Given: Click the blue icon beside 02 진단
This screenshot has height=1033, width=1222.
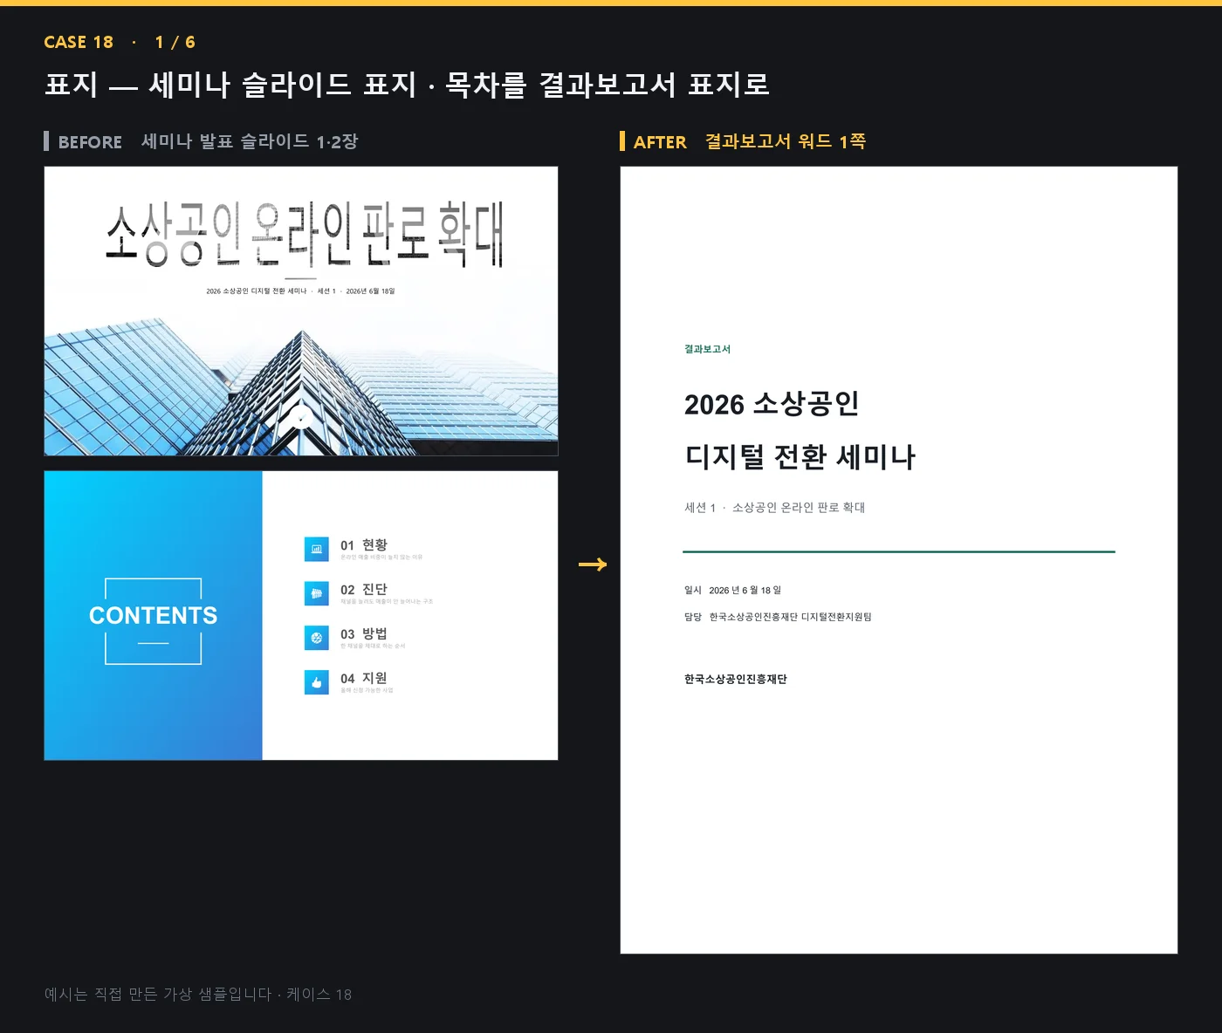Looking at the screenshot, I should [x=317, y=593].
